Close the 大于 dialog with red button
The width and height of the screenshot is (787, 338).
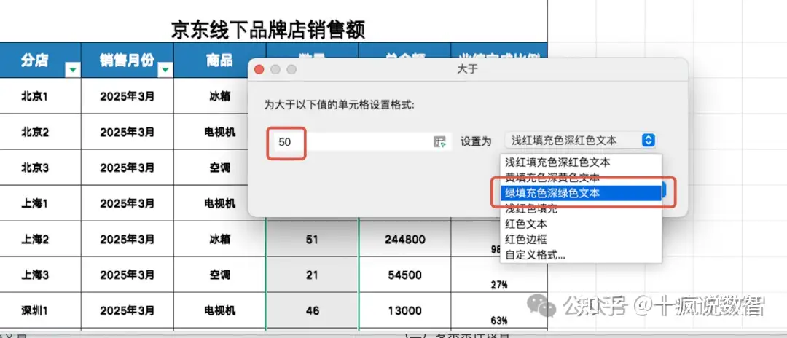[259, 69]
